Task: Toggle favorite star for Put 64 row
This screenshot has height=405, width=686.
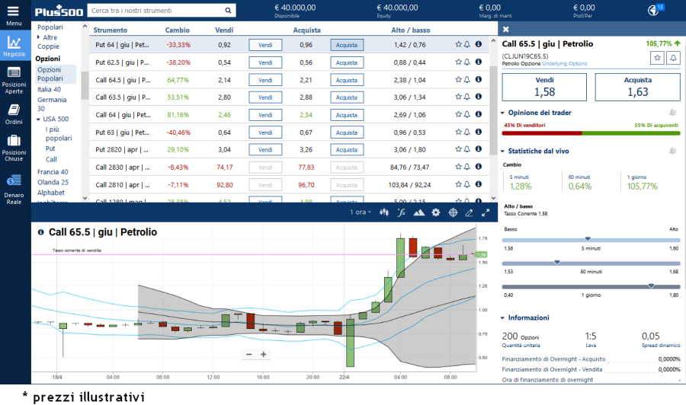Action: [x=458, y=45]
